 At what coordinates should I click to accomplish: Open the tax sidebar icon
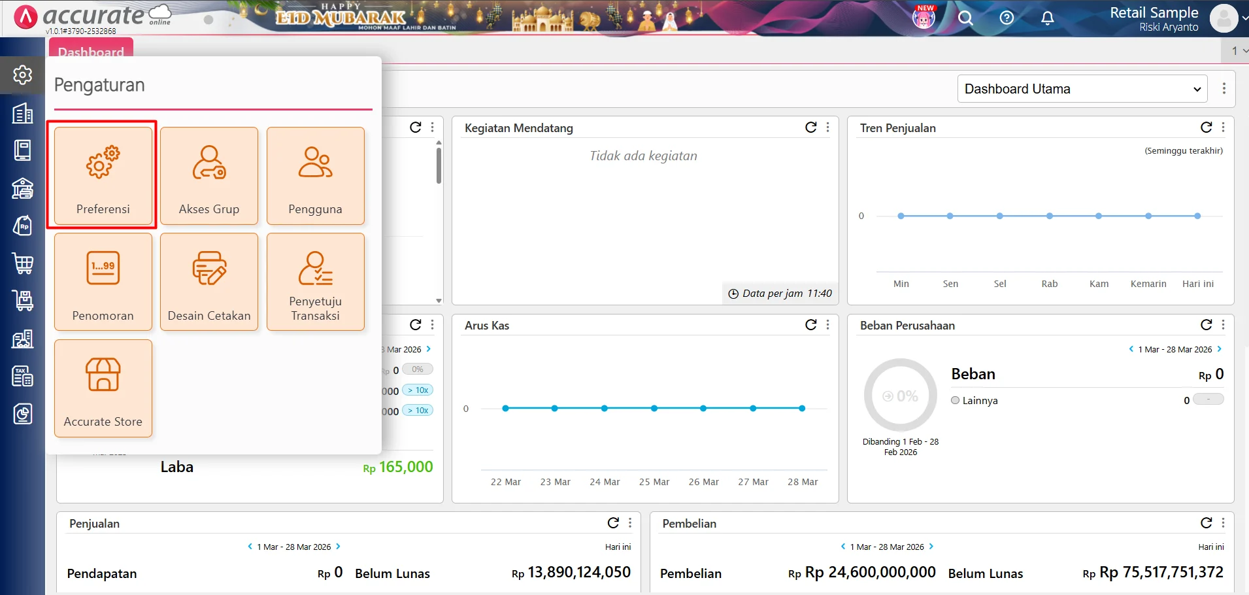coord(23,376)
